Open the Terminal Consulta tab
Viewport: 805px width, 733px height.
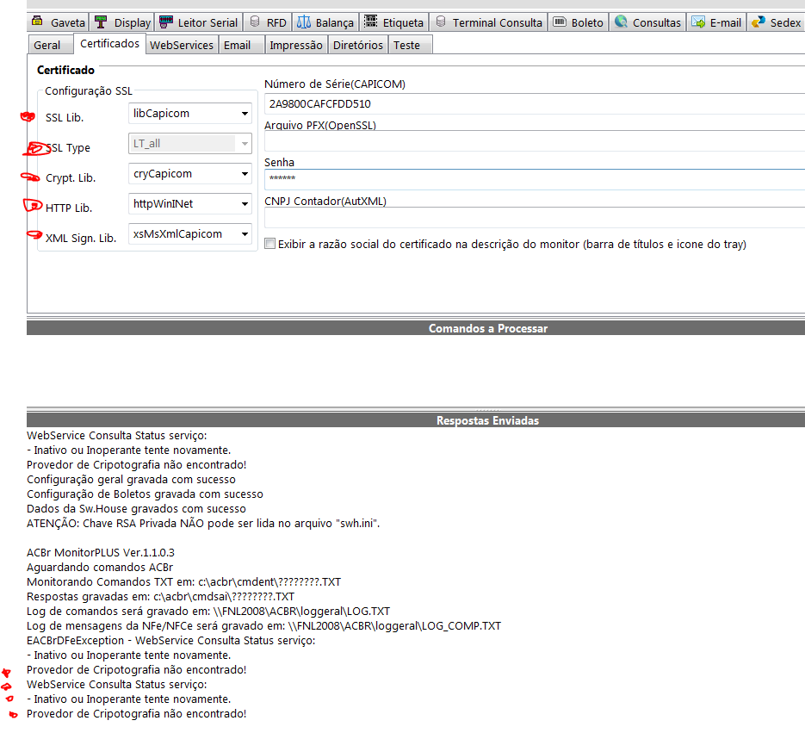tap(487, 22)
